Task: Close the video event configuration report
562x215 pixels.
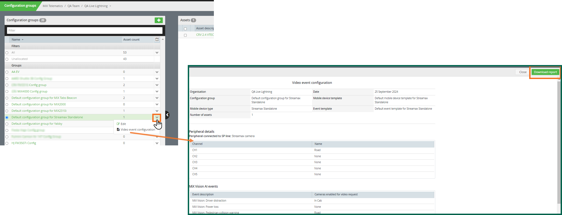Action: (x=523, y=72)
